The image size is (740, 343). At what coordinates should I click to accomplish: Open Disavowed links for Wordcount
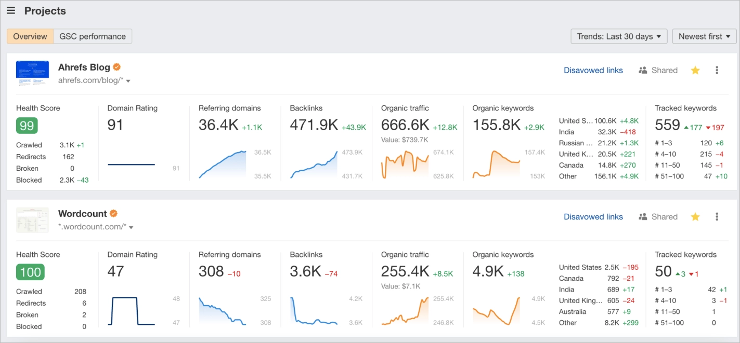[593, 216]
